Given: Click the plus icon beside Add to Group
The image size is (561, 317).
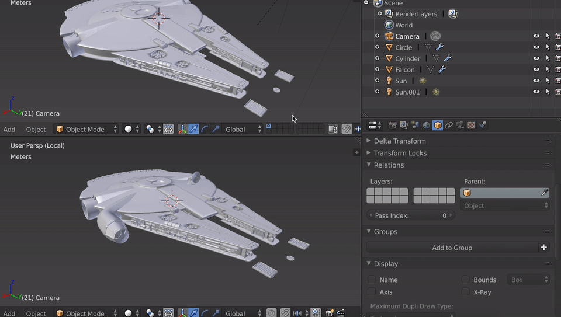Looking at the screenshot, I should pos(544,248).
